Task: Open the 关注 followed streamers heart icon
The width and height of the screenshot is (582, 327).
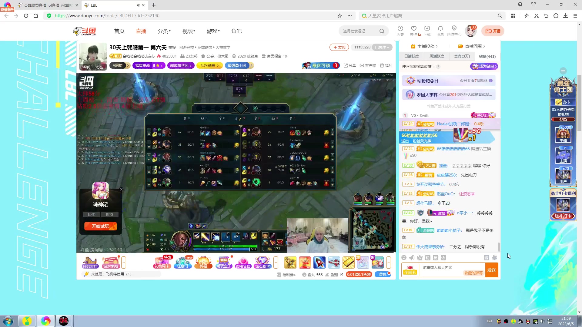Action: (414, 31)
